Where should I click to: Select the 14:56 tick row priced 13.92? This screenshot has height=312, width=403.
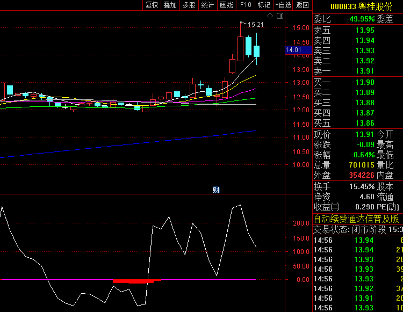pyautogui.click(x=358, y=288)
